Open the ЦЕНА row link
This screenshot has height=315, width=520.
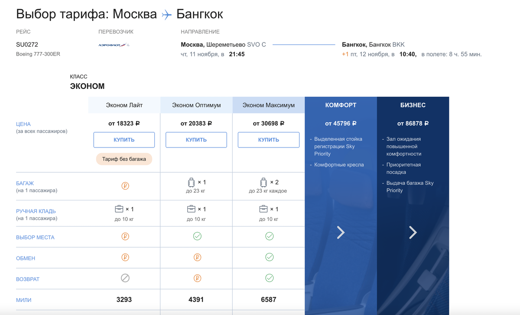point(23,124)
